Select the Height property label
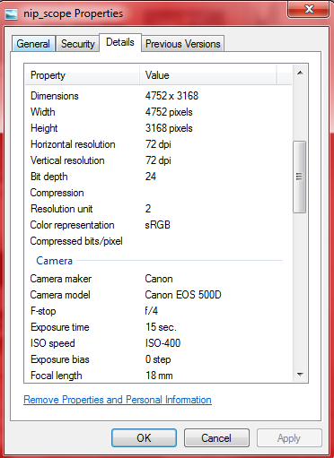 pos(44,128)
